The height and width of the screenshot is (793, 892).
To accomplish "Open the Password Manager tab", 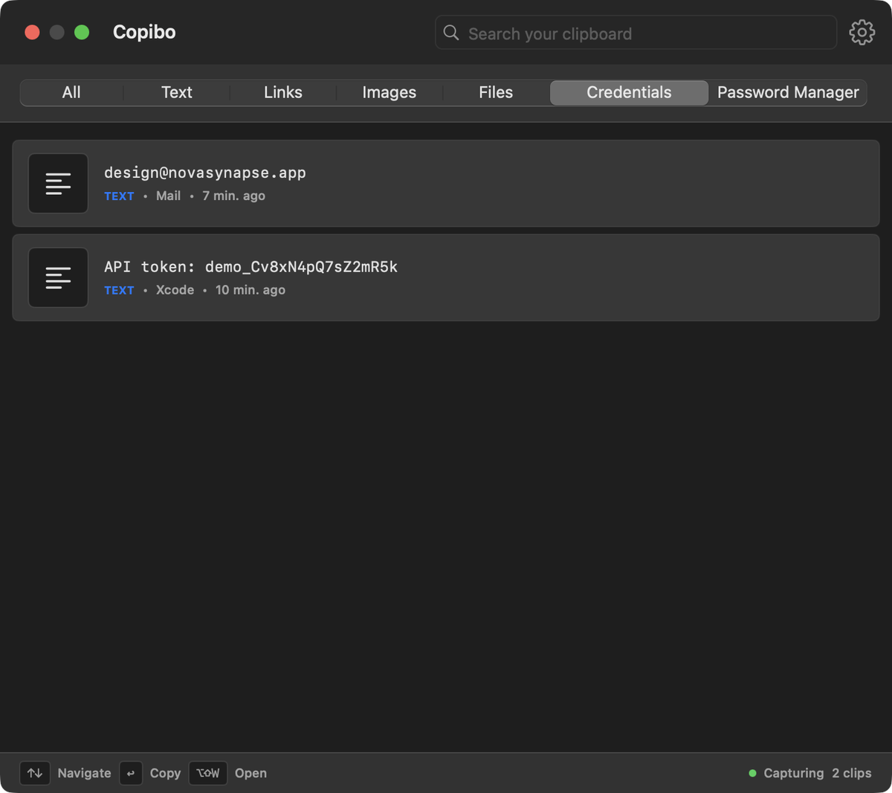I will coord(788,92).
